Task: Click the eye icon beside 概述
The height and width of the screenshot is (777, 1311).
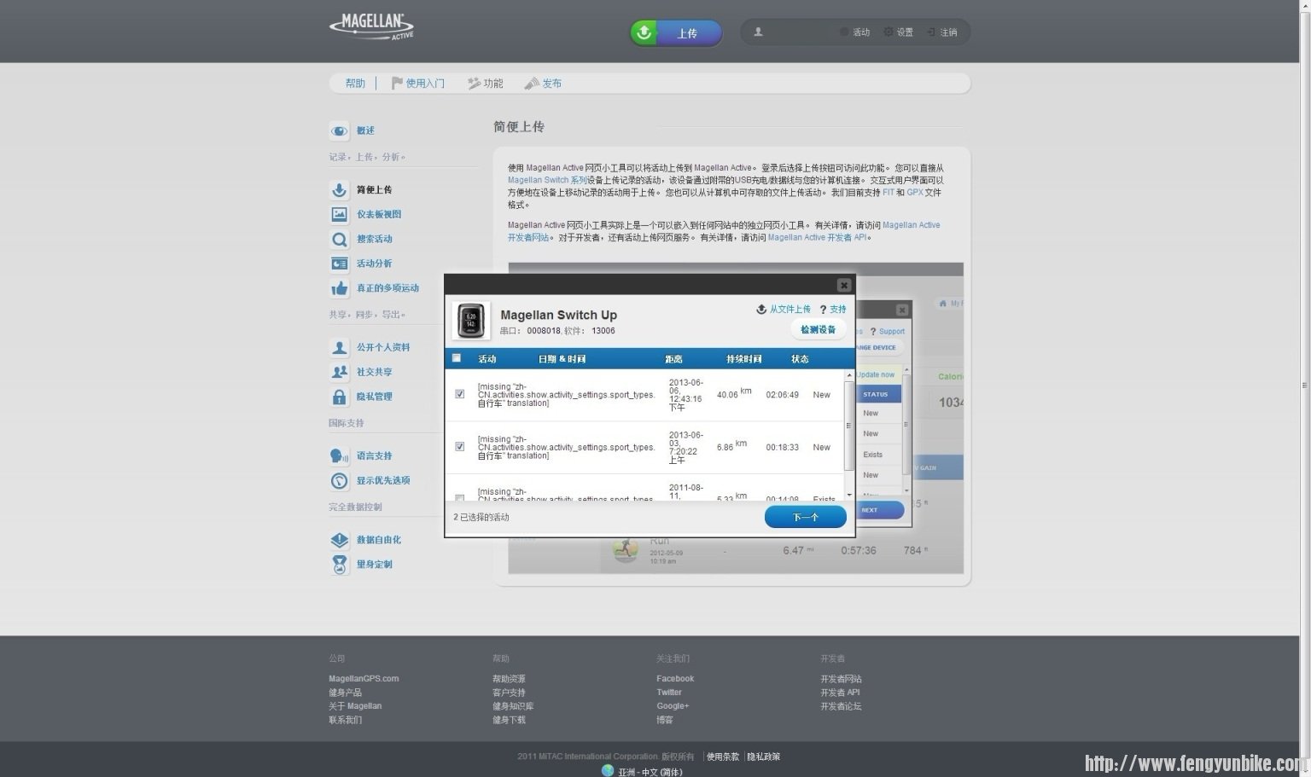Action: (340, 131)
